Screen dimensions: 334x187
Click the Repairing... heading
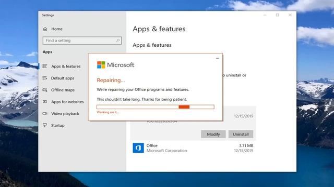click(x=111, y=80)
